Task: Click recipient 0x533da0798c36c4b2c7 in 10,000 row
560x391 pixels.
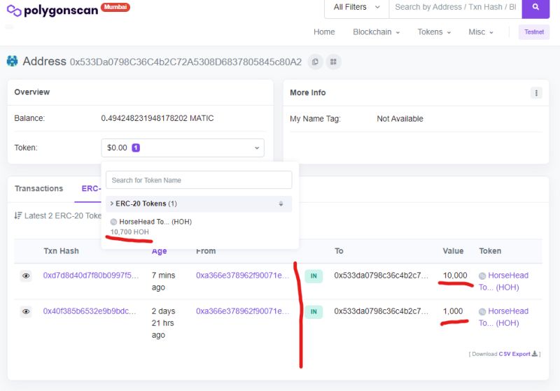Action: pyautogui.click(x=381, y=276)
